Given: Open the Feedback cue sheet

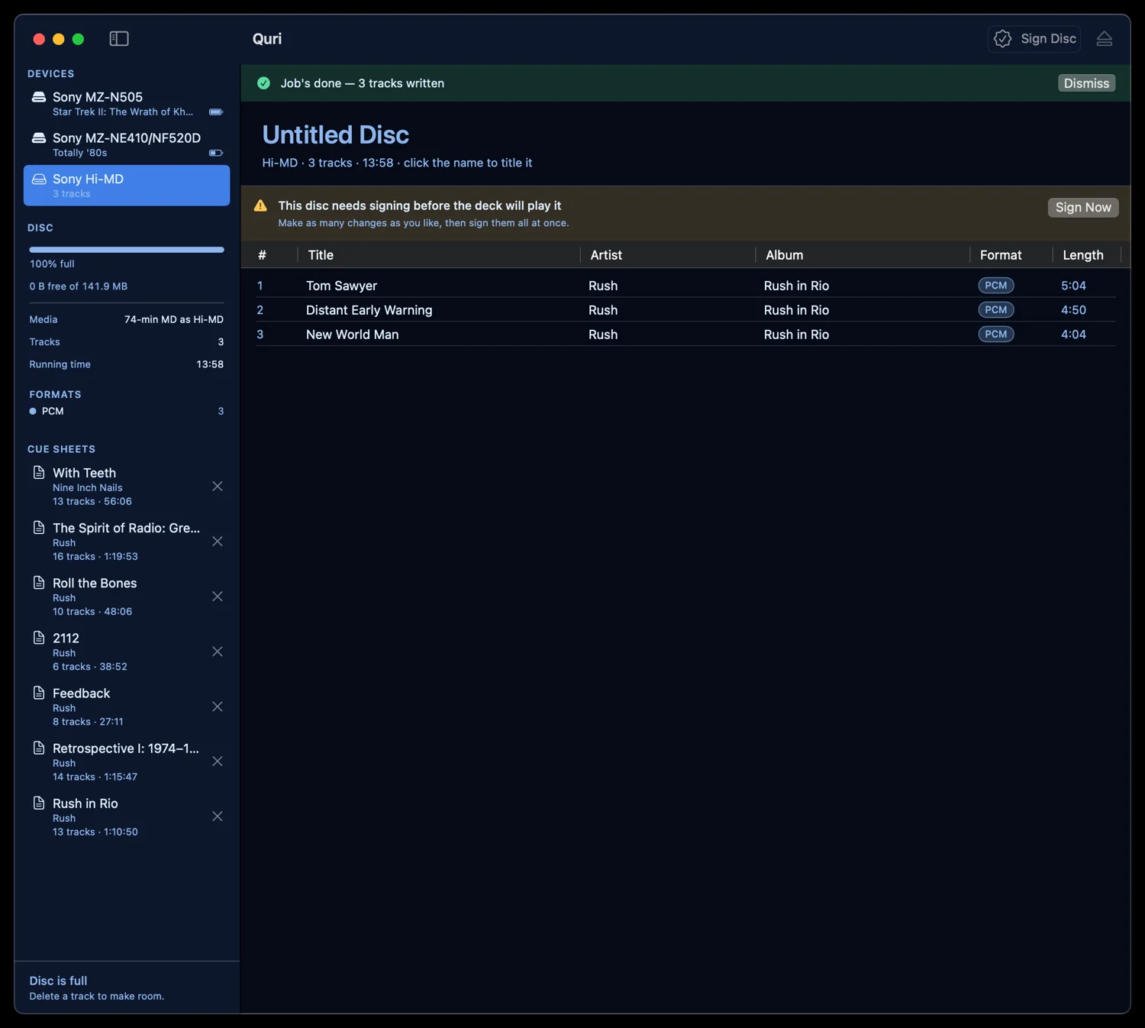Looking at the screenshot, I should [127, 706].
